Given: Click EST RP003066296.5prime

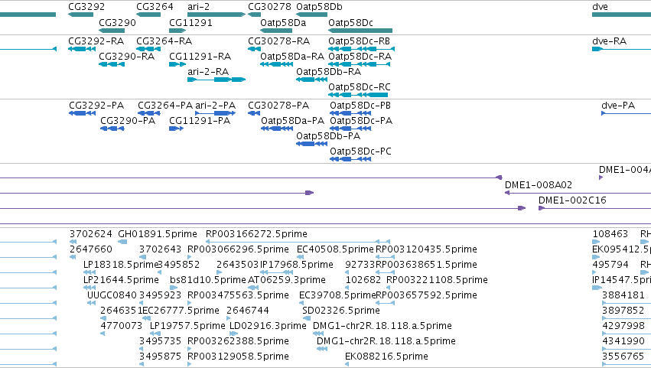Looking at the screenshot, I should (x=190, y=257).
